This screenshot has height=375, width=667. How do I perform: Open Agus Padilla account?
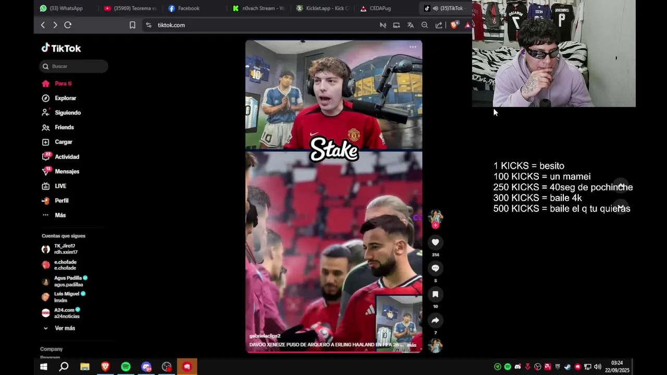pyautogui.click(x=64, y=281)
